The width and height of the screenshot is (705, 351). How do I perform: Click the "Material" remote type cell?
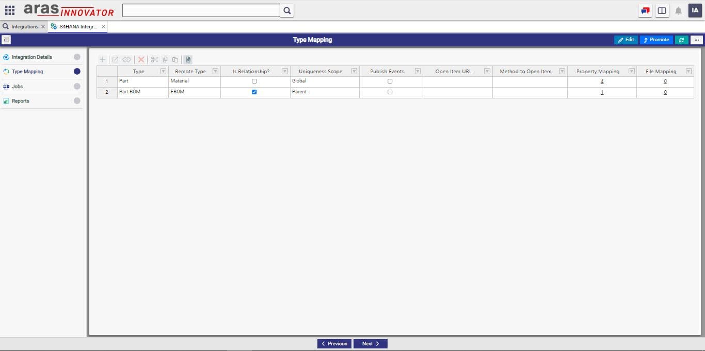coord(195,81)
